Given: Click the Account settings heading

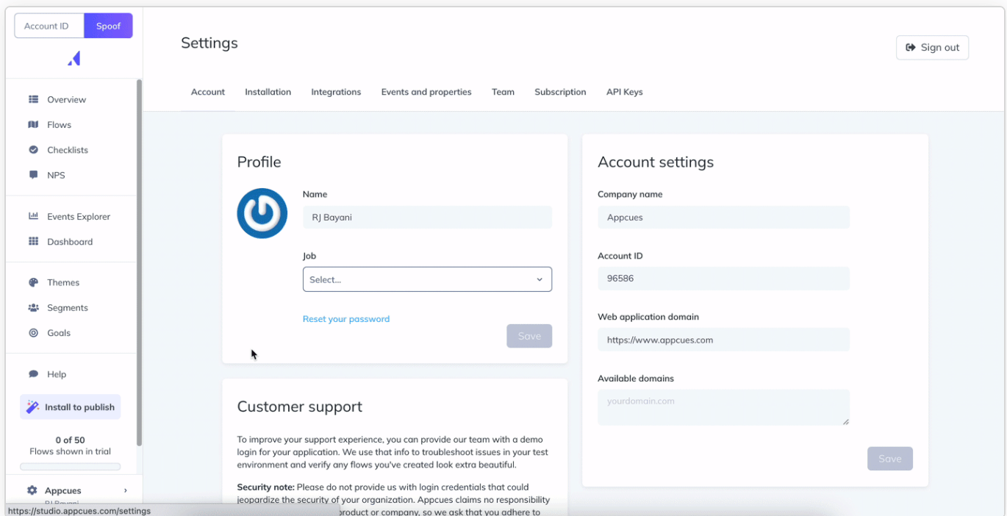Looking at the screenshot, I should (656, 162).
